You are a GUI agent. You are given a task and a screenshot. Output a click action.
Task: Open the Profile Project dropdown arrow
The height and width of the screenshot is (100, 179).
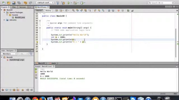pyautogui.click(x=84, y=3)
